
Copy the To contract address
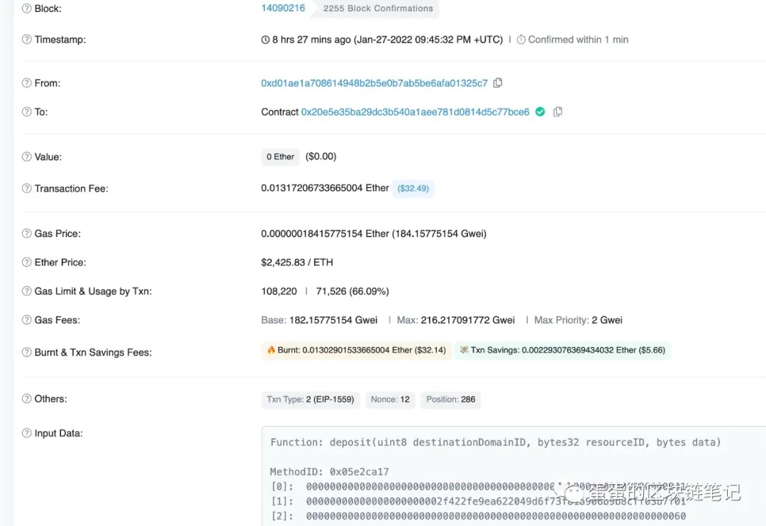[x=557, y=111]
